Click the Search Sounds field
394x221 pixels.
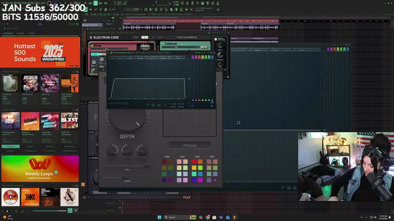[x=40, y=28]
